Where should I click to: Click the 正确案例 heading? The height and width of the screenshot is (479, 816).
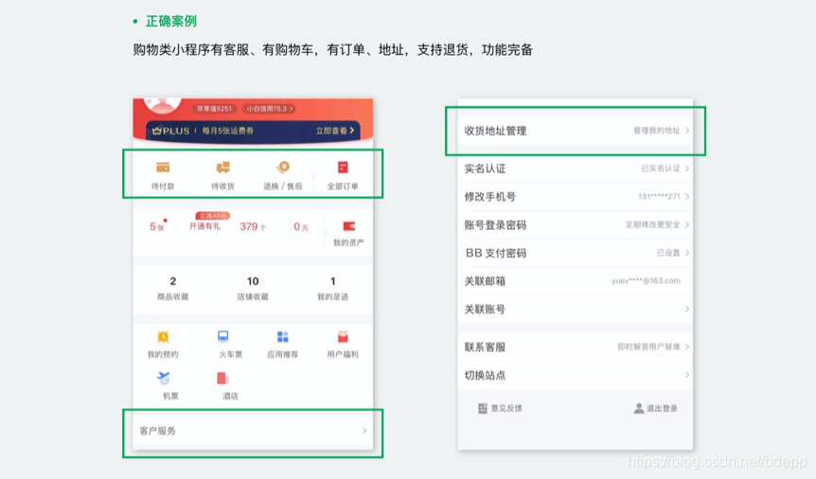point(170,22)
